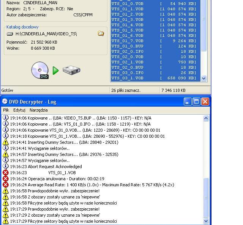The height and width of the screenshot is (225, 243).
Task: Select 19:17:29 Fikcyjne sektory log entry
Action: 63,221
